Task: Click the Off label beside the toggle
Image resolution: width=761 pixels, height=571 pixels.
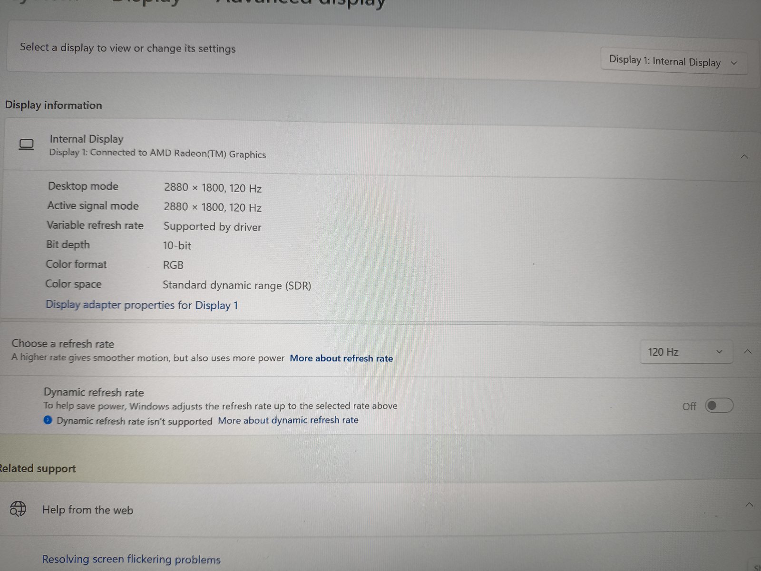Action: (x=689, y=406)
